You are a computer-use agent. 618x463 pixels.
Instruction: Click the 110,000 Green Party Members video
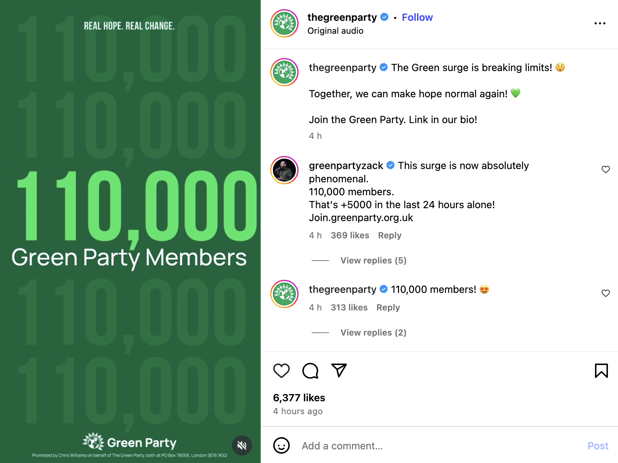click(130, 215)
